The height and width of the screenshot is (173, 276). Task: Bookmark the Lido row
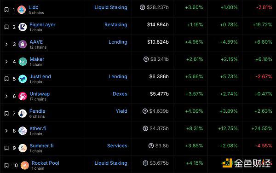pyautogui.click(x=6, y=10)
